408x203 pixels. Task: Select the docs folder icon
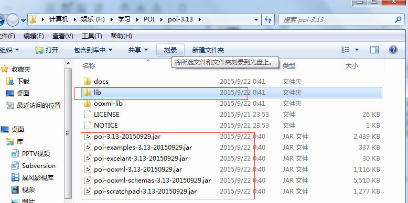[87, 81]
